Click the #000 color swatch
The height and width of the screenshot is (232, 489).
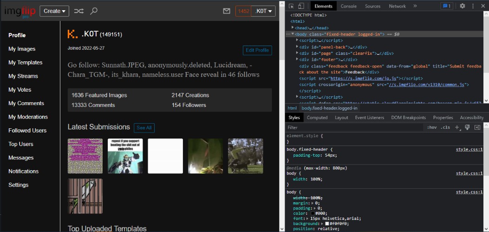click(x=313, y=213)
